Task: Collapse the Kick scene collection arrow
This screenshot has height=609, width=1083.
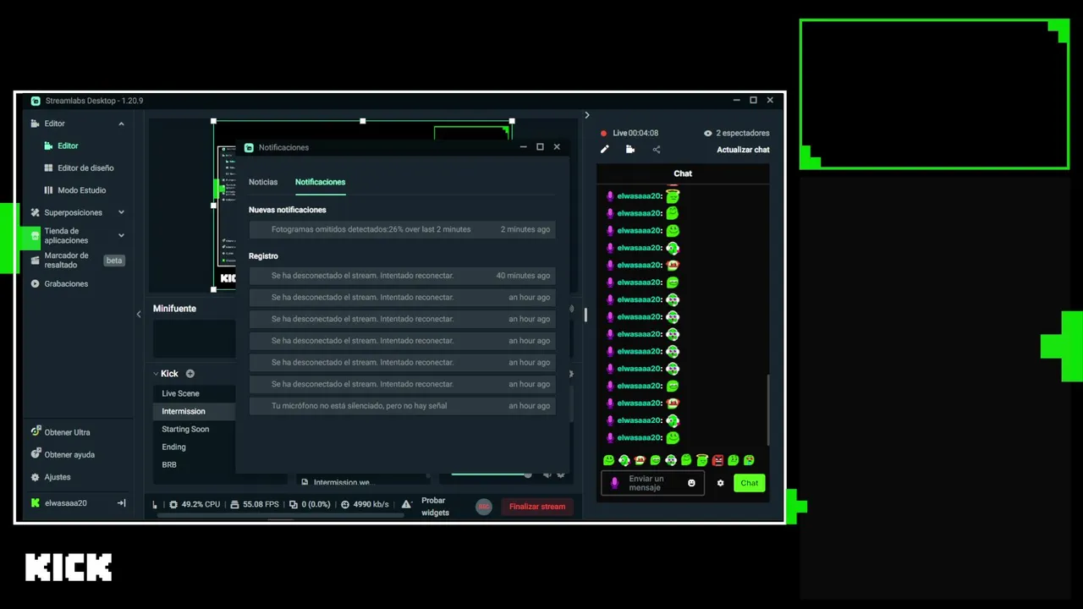Action: (156, 374)
